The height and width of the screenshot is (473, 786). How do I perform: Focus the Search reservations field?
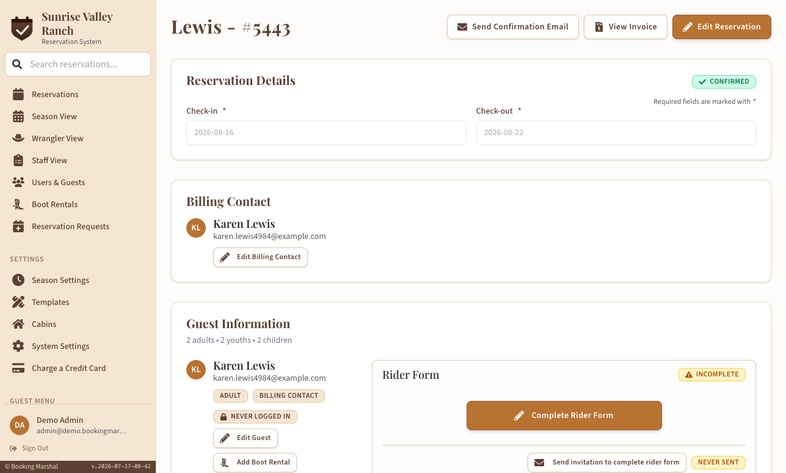point(78,64)
